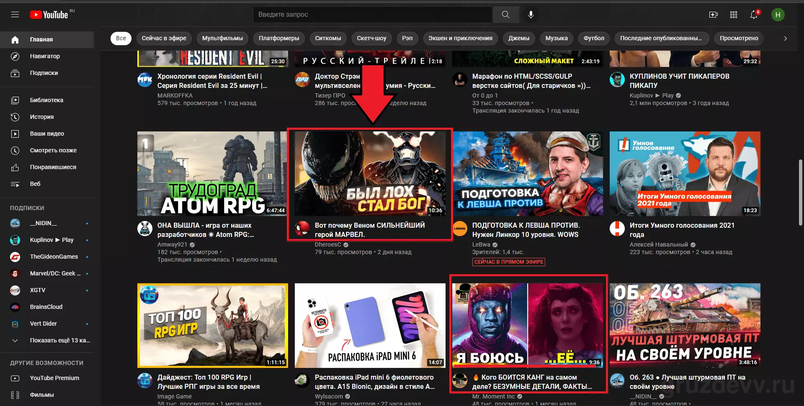Open the Алексей Навальный channel name

(659, 244)
